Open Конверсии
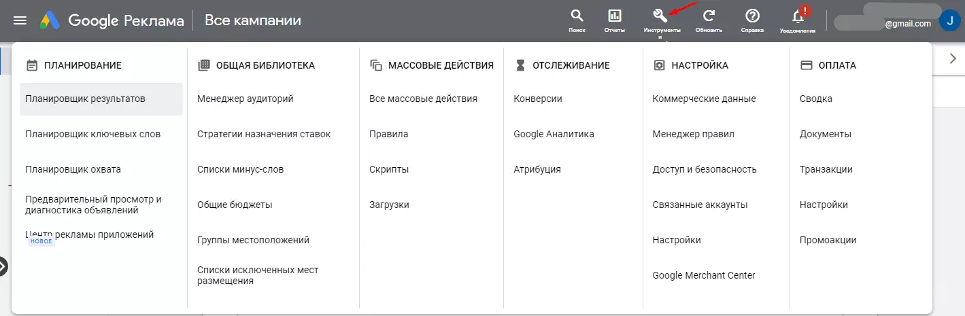Viewport: 965px width, 316px height. click(538, 99)
